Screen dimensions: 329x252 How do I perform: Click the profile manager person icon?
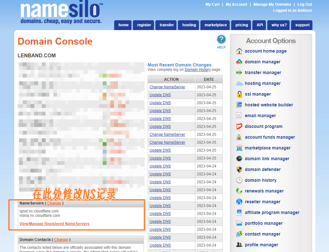click(x=239, y=245)
